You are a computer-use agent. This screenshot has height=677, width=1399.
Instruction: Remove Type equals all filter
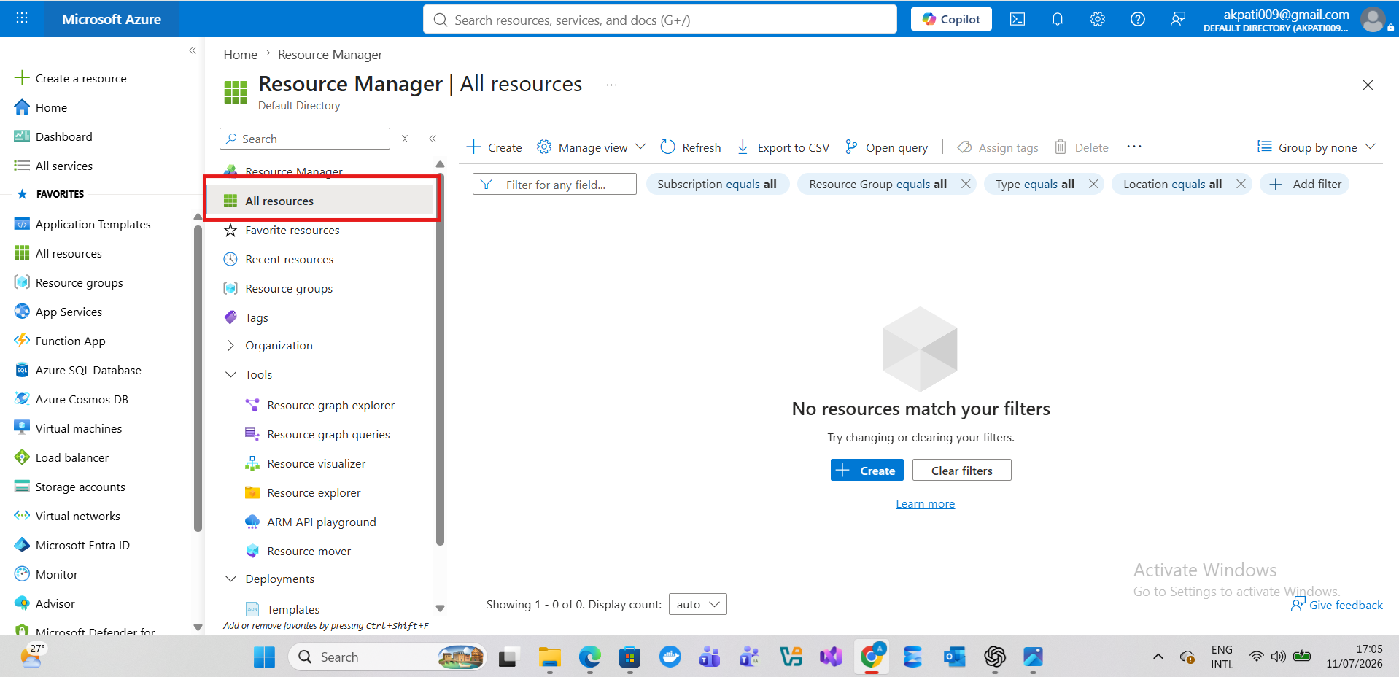1093,184
